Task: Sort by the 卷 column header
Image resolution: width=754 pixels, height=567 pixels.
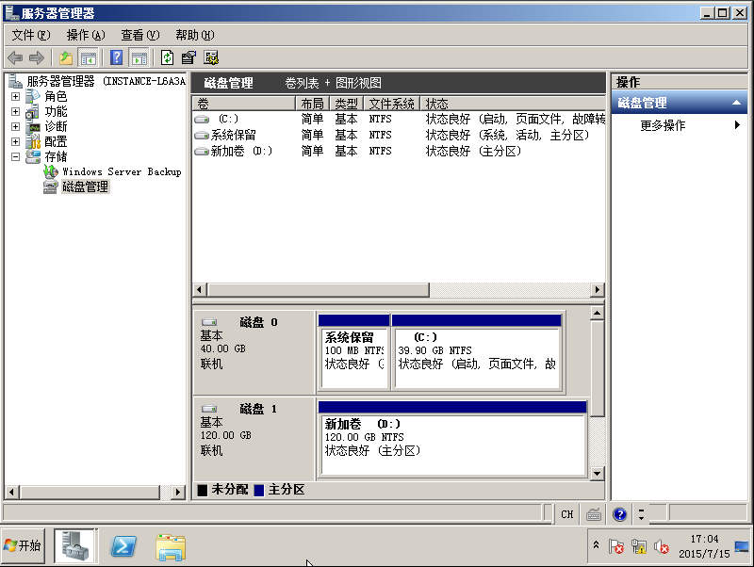Action: [244, 104]
